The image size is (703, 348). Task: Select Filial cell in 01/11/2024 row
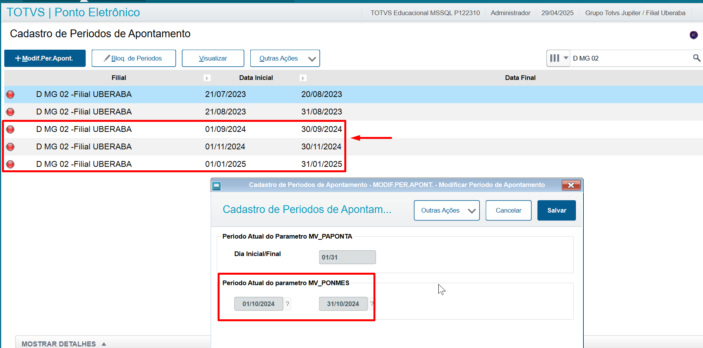tap(84, 147)
